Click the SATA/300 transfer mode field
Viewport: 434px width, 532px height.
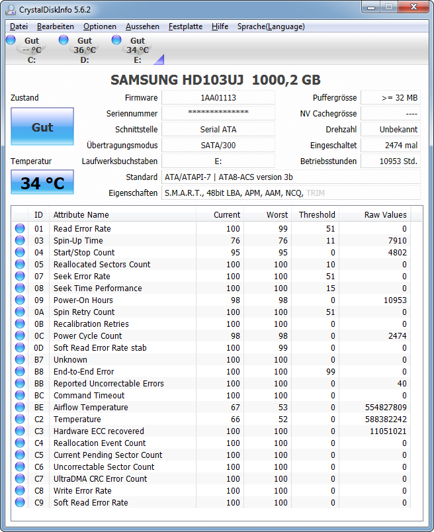pyautogui.click(x=218, y=145)
